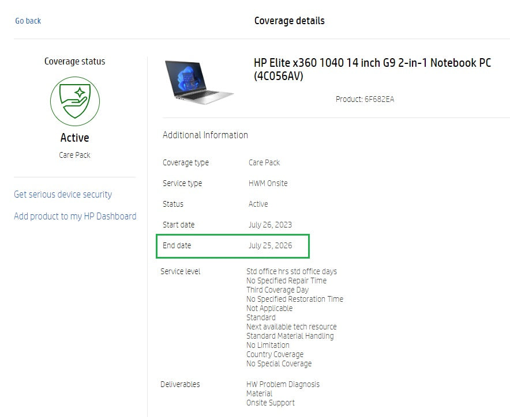Click the HWM Onsite service type value

[268, 183]
